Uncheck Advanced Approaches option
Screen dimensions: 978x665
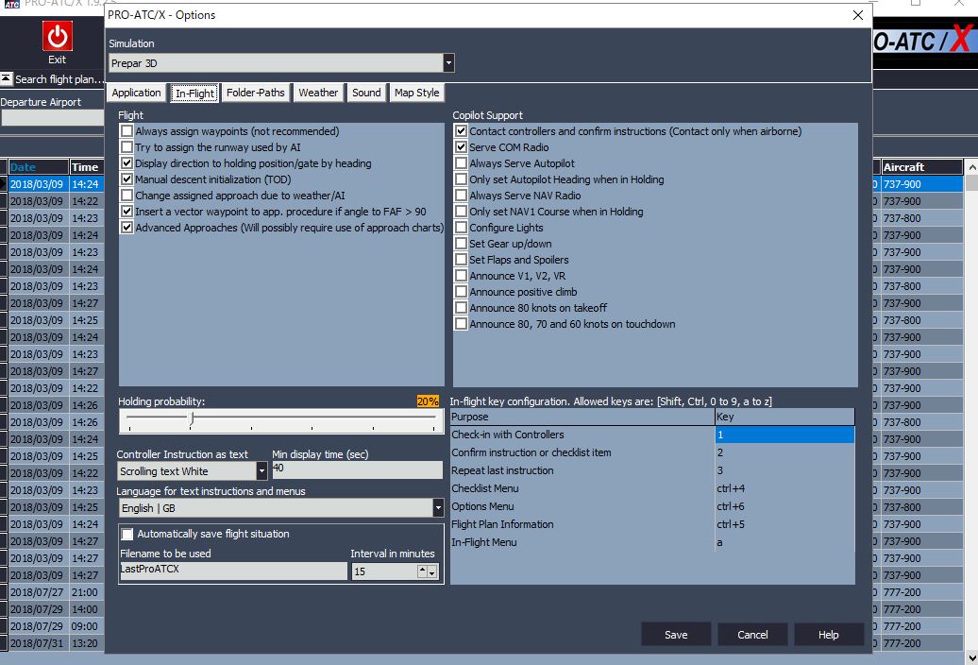pos(127,228)
